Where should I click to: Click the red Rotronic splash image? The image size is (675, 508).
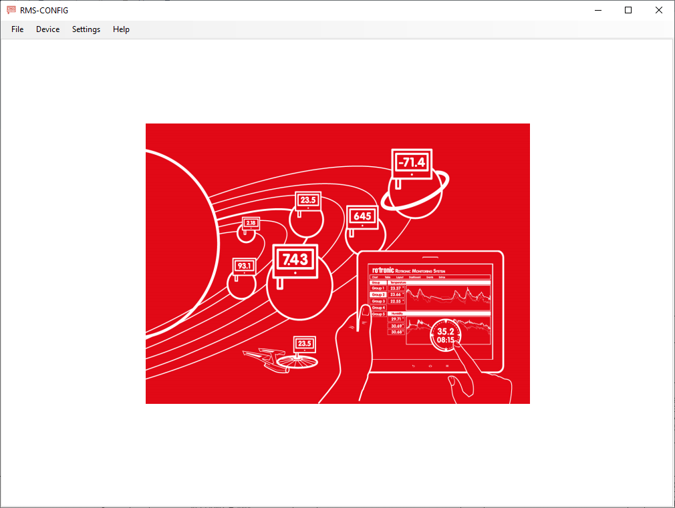[x=337, y=264]
